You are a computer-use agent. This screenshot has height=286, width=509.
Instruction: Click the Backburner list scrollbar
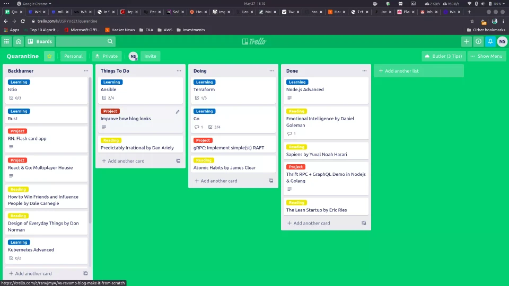click(x=90, y=150)
